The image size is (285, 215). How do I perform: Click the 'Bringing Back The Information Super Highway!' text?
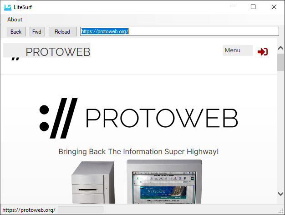point(139,152)
